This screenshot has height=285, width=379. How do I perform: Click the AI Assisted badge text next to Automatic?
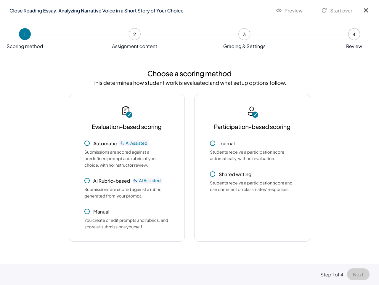point(136,143)
